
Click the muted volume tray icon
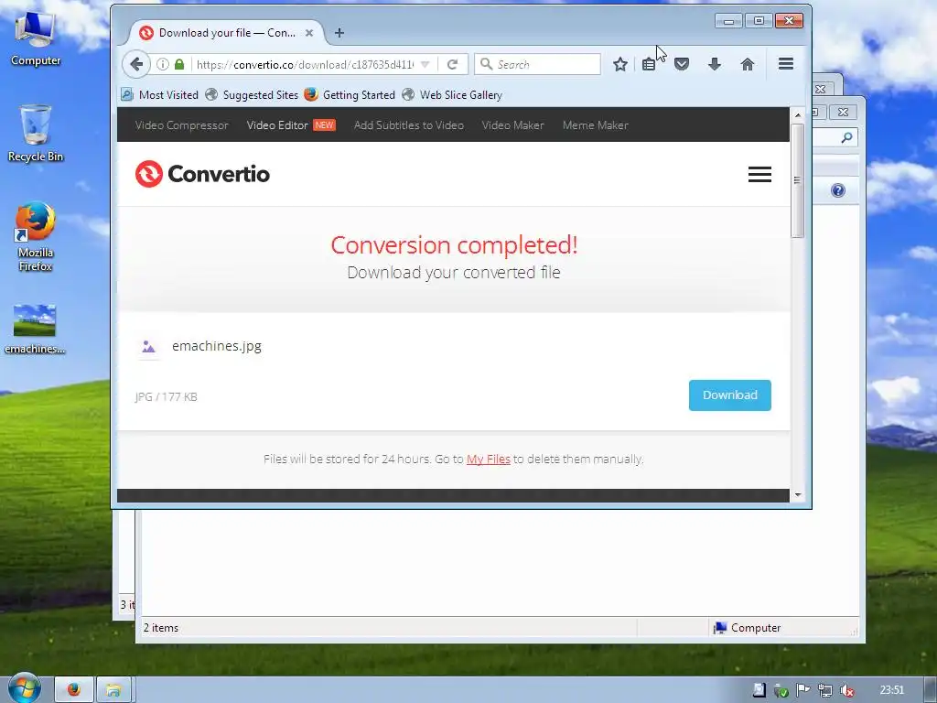pyautogui.click(x=846, y=690)
